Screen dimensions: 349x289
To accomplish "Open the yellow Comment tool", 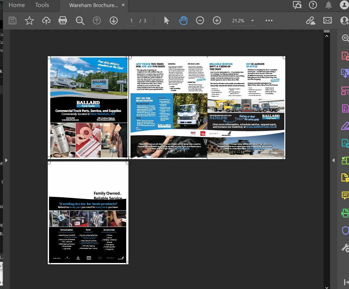I will click(x=345, y=195).
